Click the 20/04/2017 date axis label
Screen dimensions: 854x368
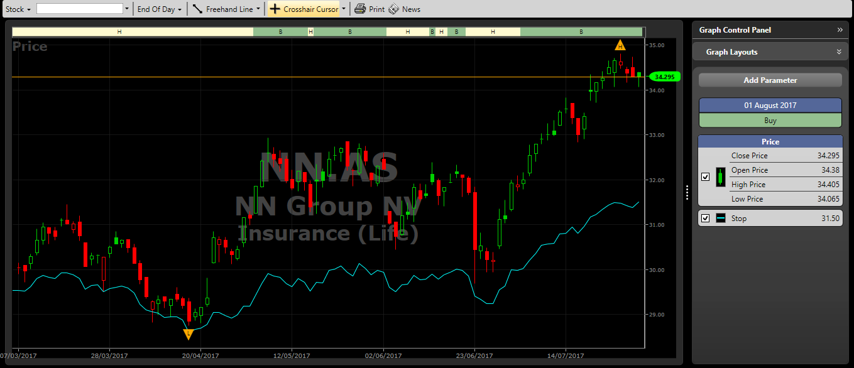201,356
